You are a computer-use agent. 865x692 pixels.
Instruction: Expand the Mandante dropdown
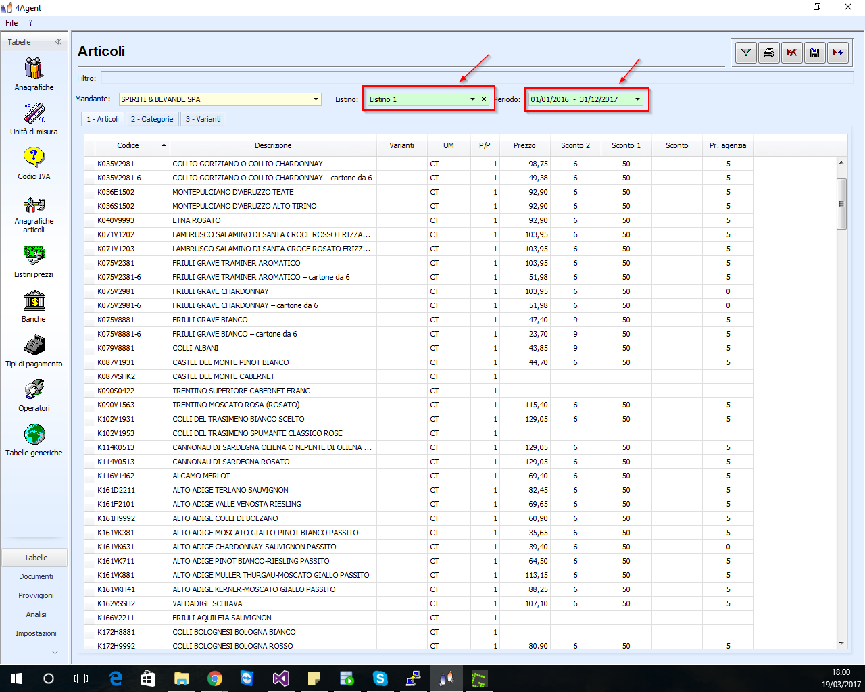click(316, 99)
